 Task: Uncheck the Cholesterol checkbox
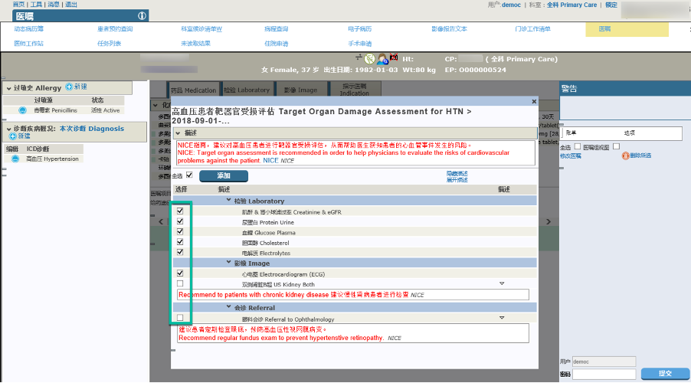click(180, 241)
